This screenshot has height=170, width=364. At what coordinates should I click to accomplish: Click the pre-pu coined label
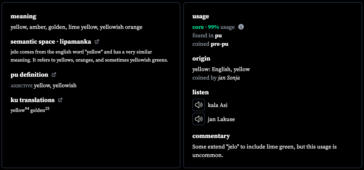click(x=220, y=44)
